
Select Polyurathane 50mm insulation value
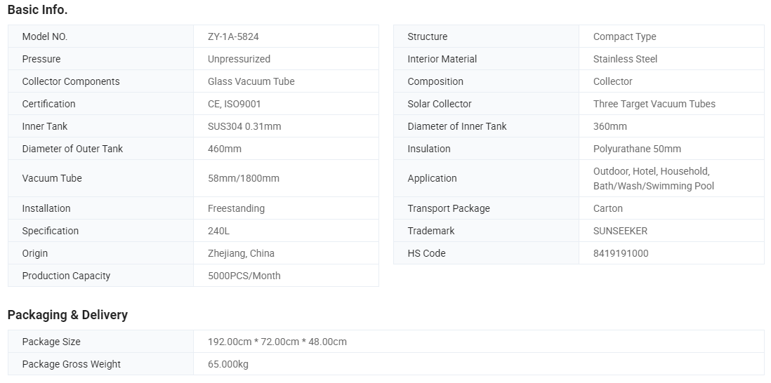coord(637,149)
